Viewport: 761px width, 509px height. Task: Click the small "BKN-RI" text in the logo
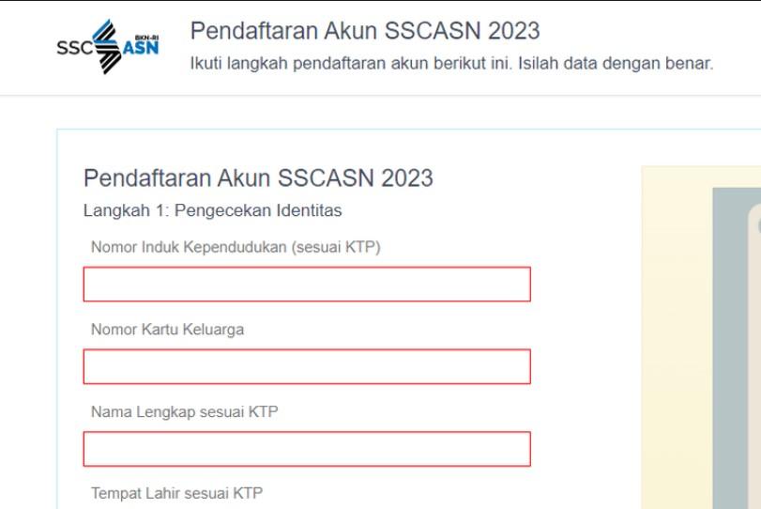[147, 37]
